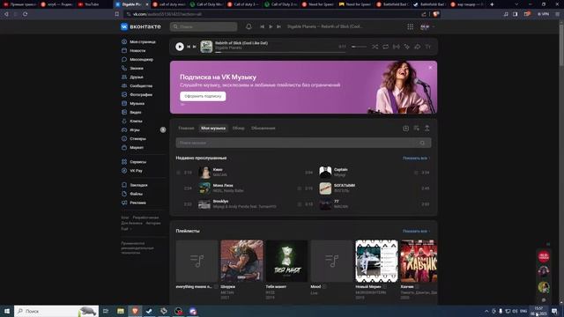Open the 'everything means n...' playlist

click(x=197, y=261)
